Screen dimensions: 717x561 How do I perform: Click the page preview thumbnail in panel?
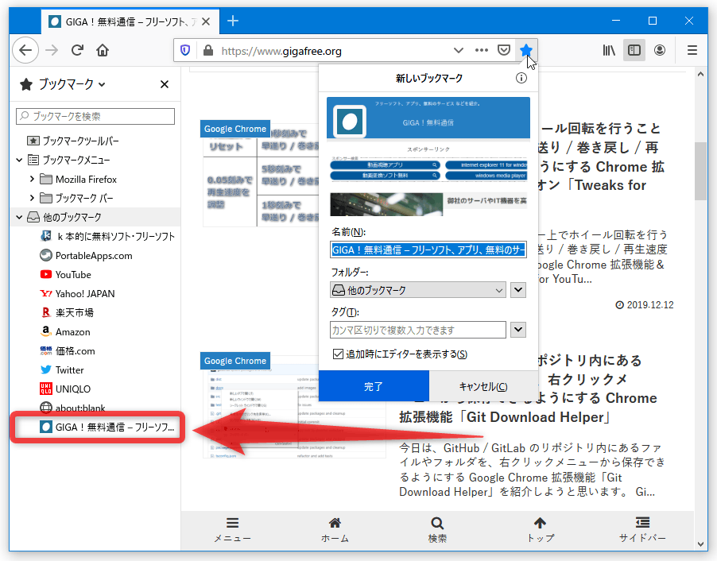pos(428,157)
